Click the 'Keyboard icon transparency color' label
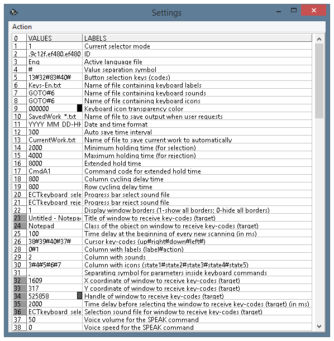 [x=133, y=108]
